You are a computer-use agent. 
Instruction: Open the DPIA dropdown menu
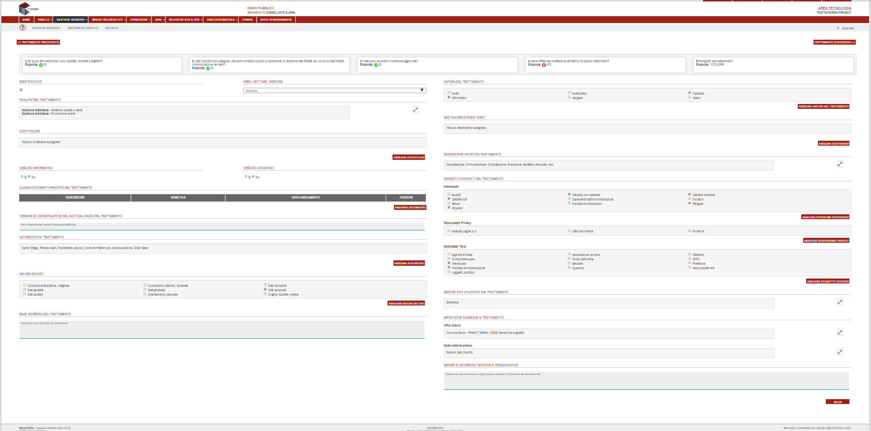pyautogui.click(x=159, y=20)
